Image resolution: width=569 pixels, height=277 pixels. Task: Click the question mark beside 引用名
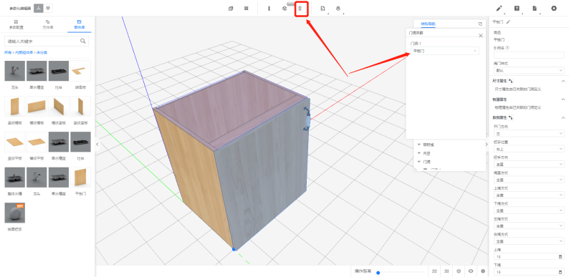[x=507, y=47]
